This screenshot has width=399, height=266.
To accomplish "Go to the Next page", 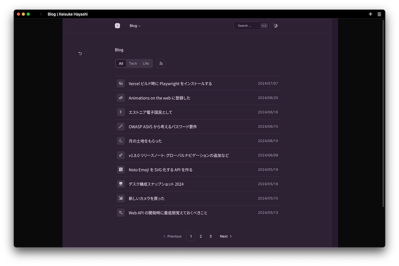I will tap(226, 236).
